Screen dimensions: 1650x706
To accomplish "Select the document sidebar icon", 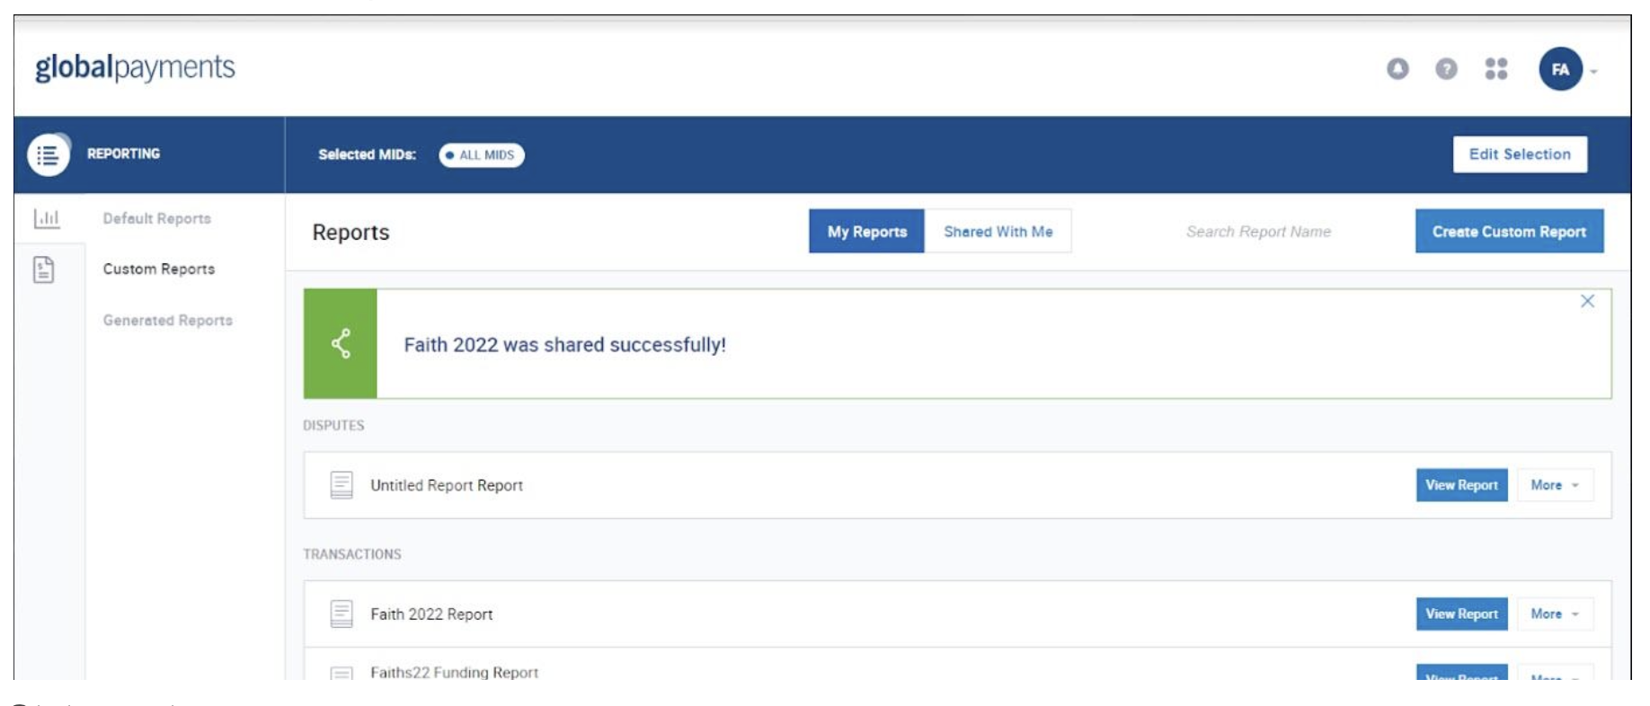I will click(44, 269).
